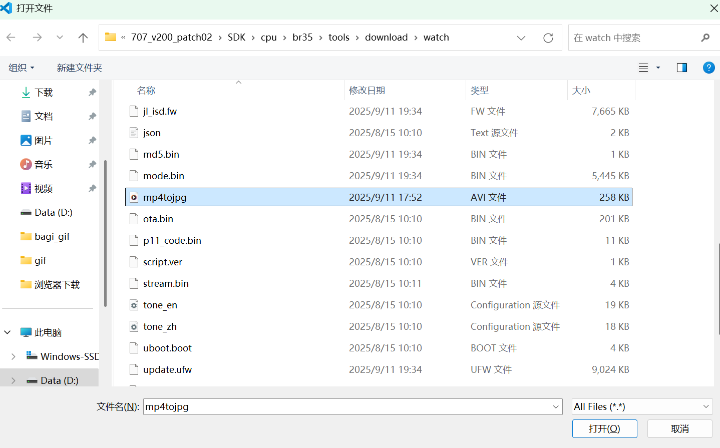
Task: Click the json text file icon
Action: 134,133
